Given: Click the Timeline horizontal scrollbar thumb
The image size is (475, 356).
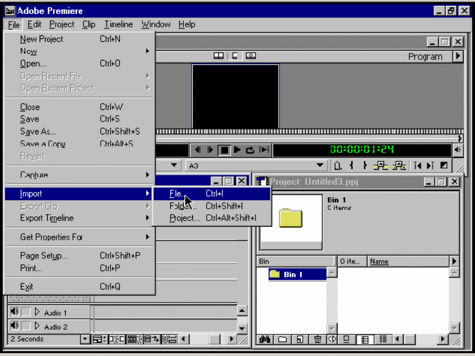Looking at the screenshot, I should tap(214, 339).
